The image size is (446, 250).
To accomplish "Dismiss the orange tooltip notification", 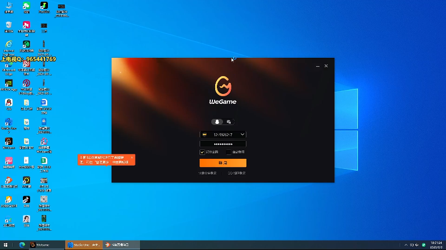I will (132, 158).
